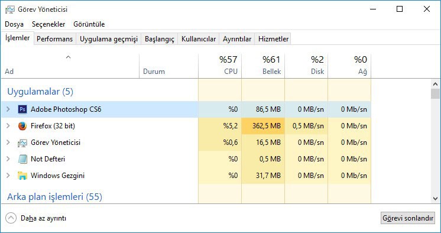The height and width of the screenshot is (233, 441).
Task: Switch to the Hizmetler tab
Action: pyautogui.click(x=273, y=39)
